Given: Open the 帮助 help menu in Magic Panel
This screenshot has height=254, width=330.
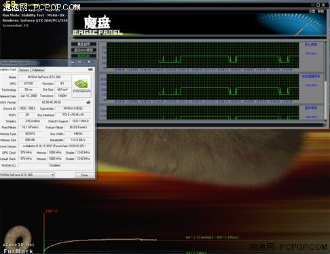Looking at the screenshot, I should 320,11.
